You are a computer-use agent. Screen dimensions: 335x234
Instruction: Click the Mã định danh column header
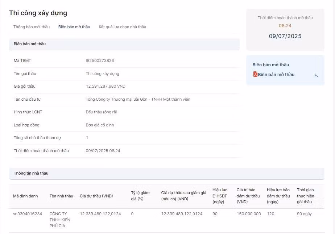[25, 196]
